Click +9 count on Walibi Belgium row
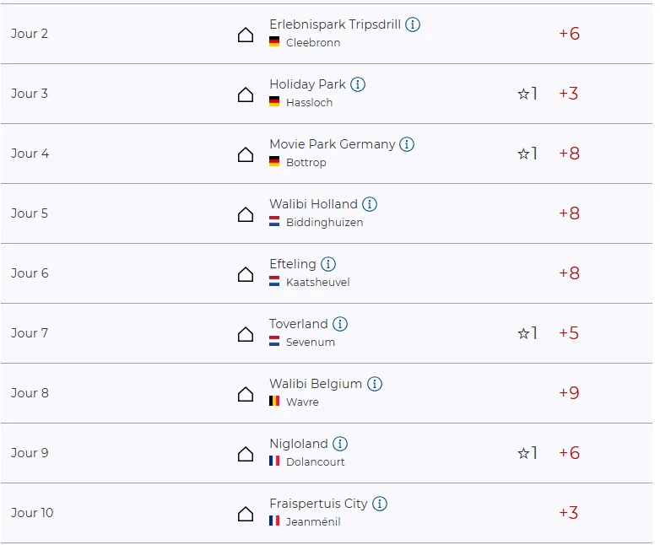 (x=569, y=393)
